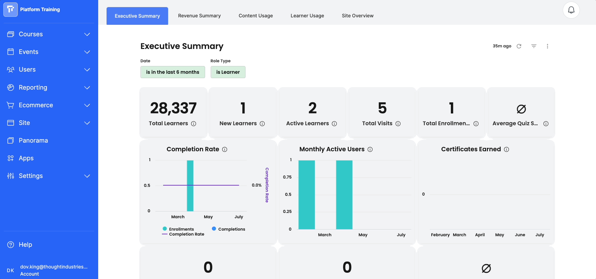This screenshot has width=596, height=279.
Task: Click the Reporting chart icon
Action: point(11,87)
